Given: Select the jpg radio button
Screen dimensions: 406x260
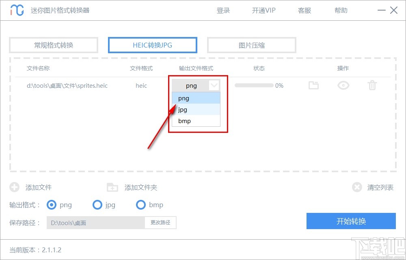Looking at the screenshot, I should [x=97, y=205].
